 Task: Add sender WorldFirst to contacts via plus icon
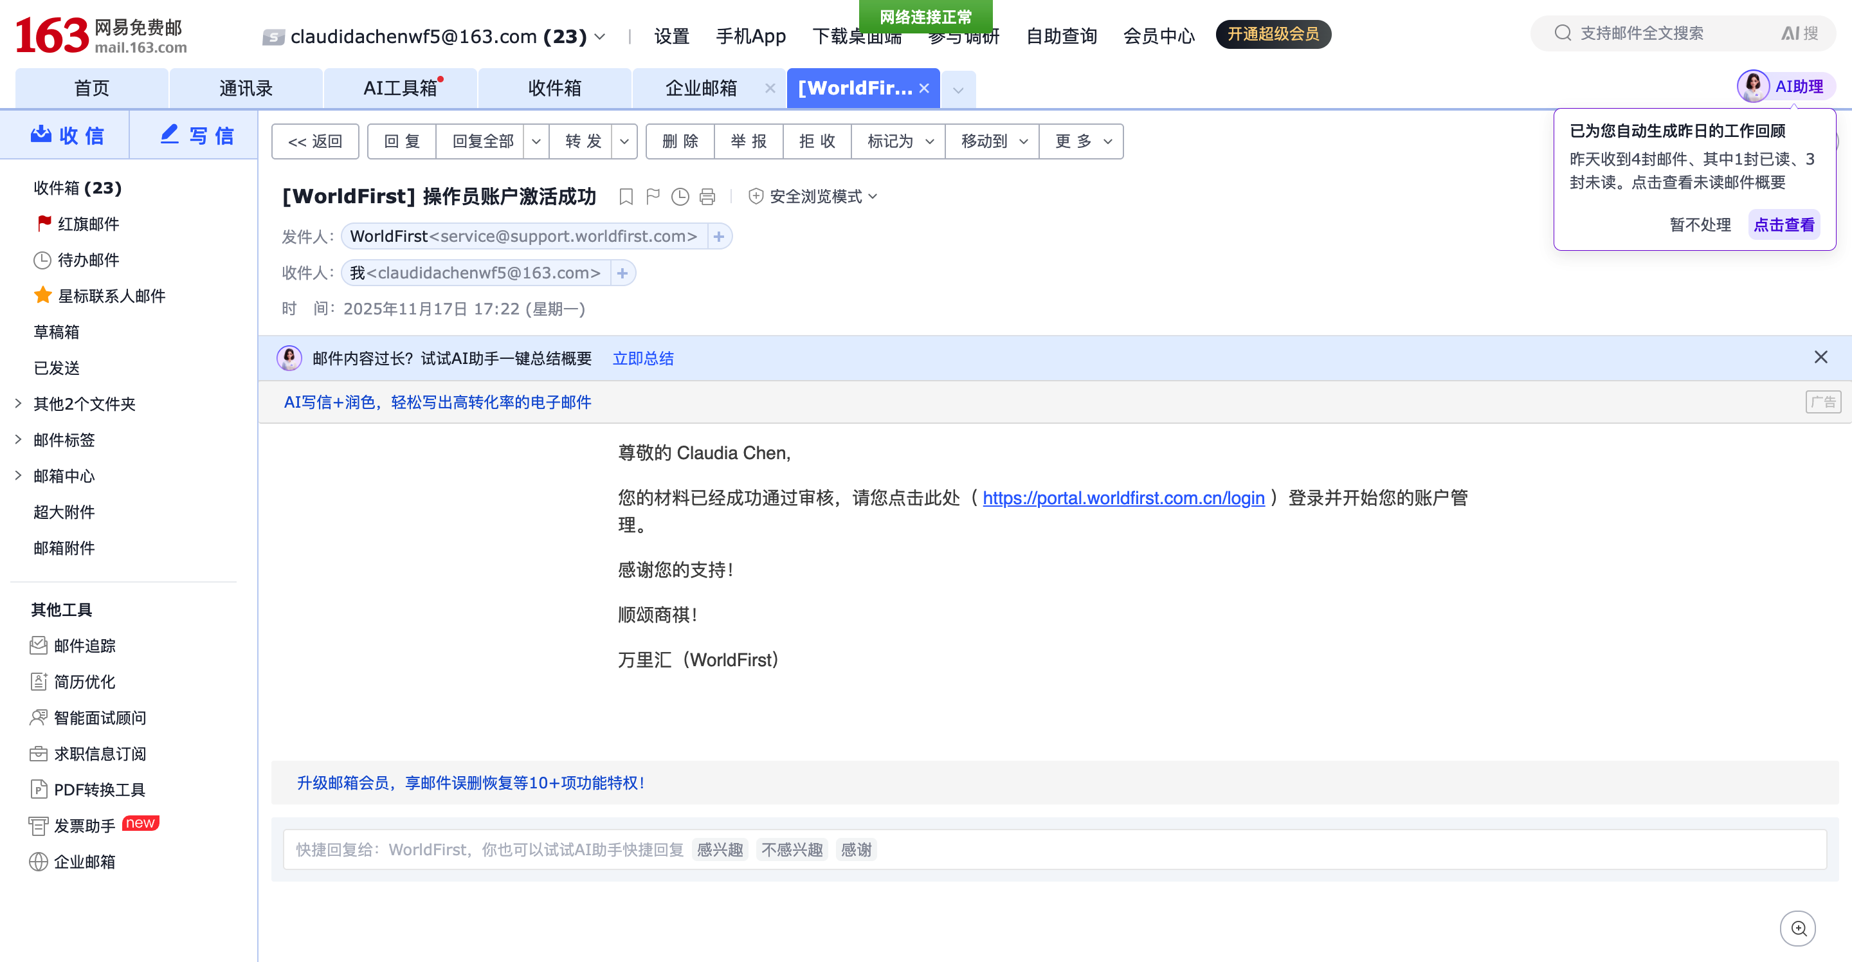719,237
